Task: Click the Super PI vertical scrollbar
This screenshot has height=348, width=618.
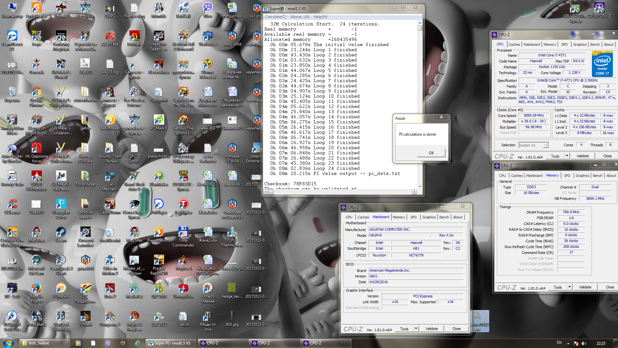Action: (420, 104)
